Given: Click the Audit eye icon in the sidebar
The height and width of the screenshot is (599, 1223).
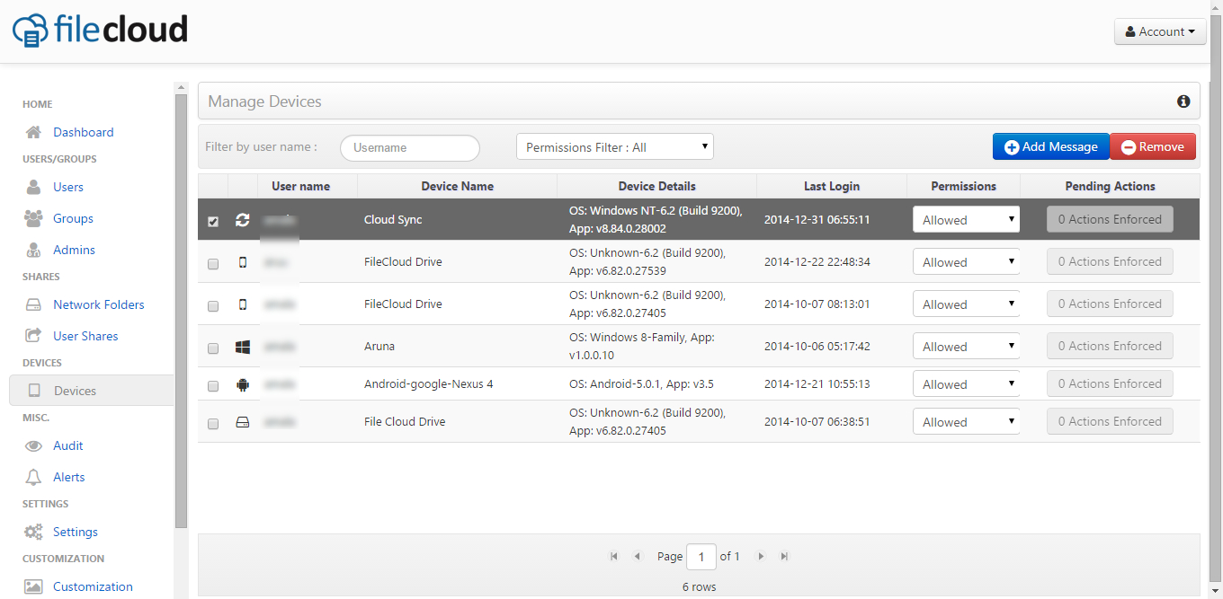Looking at the screenshot, I should [x=33, y=445].
